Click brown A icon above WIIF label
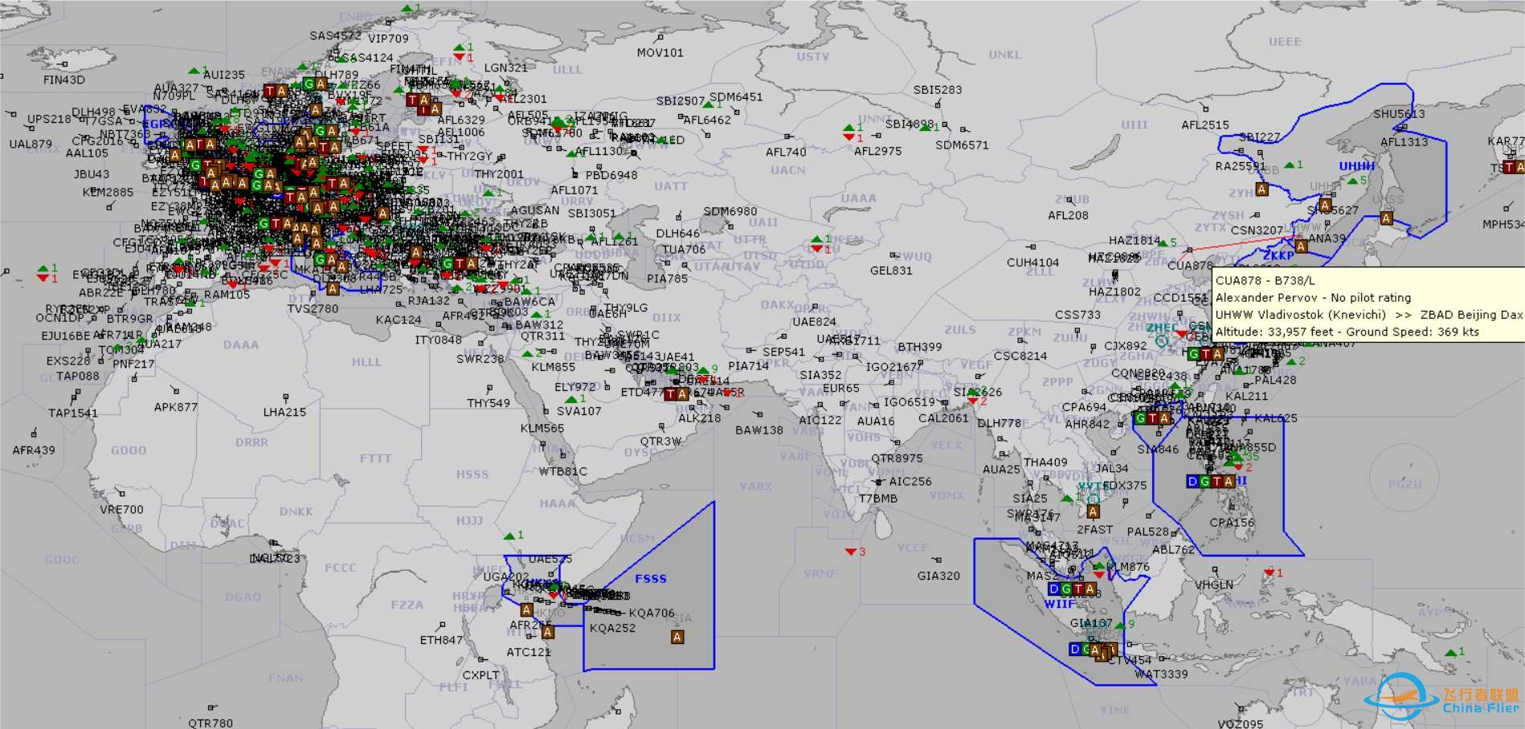 point(1090,588)
